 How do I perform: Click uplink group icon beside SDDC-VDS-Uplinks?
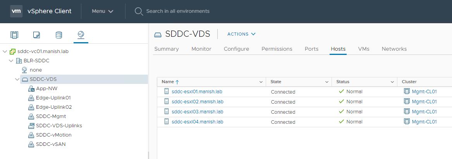coord(31,126)
